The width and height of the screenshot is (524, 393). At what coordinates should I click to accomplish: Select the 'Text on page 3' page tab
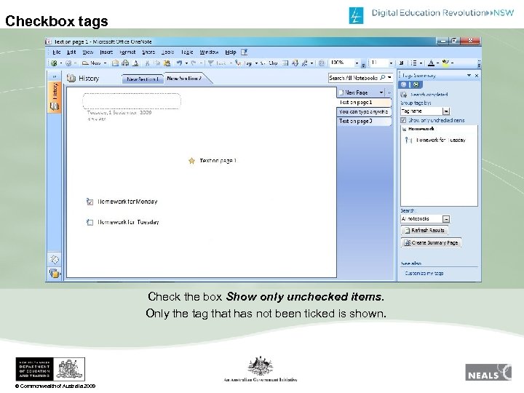click(364, 121)
